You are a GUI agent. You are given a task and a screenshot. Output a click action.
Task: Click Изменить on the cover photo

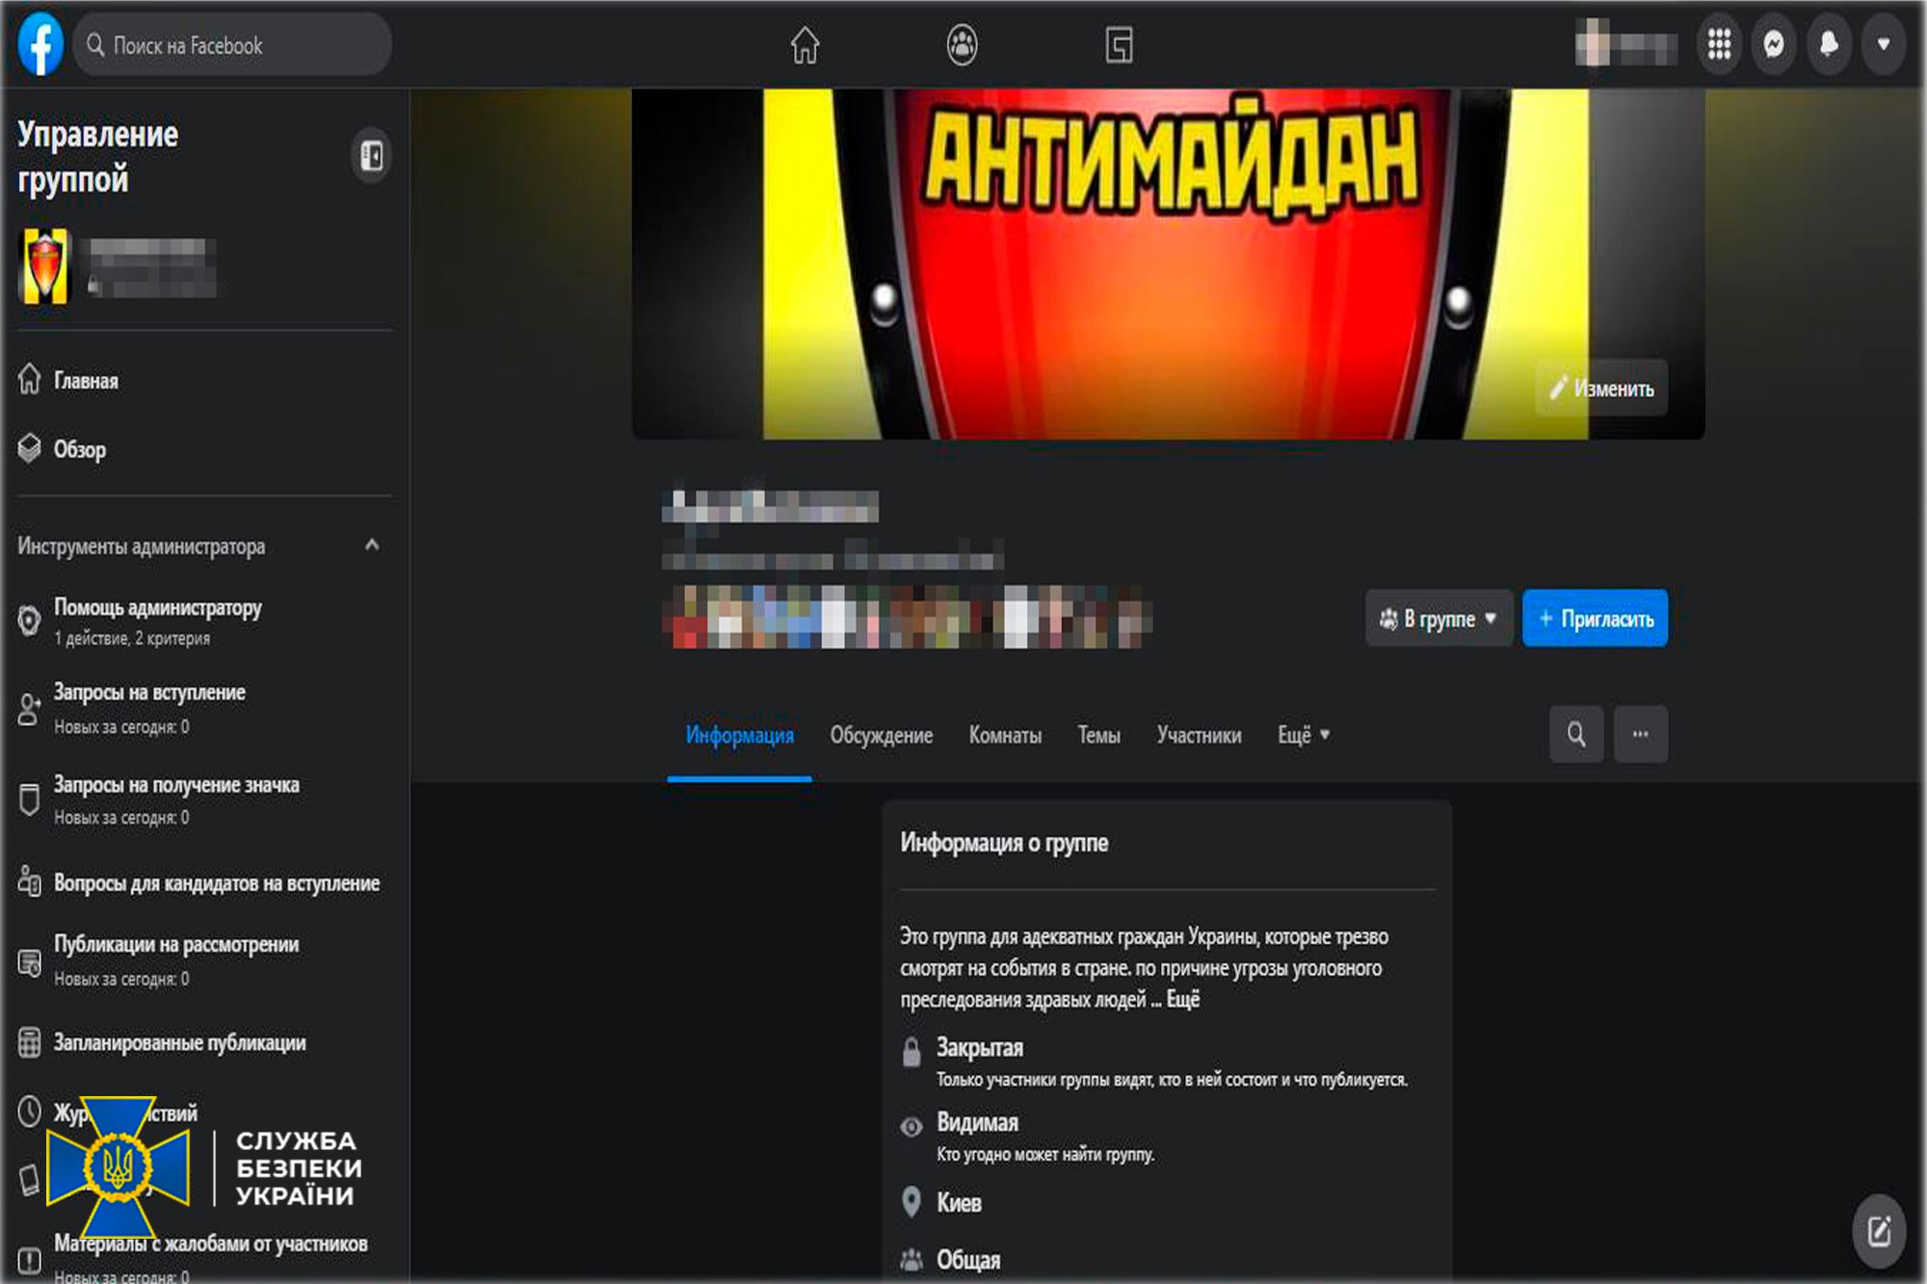pos(1601,388)
